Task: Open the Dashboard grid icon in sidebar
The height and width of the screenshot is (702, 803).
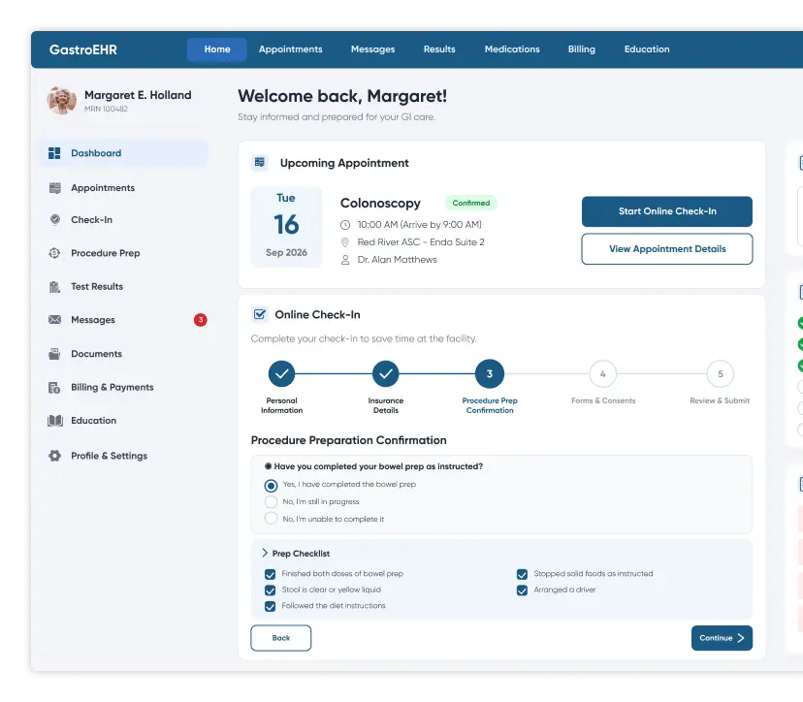Action: tap(54, 153)
